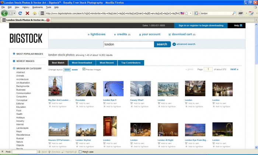The width and height of the screenshot is (258, 155).
Task: Click Sign in or register to begin downloading
Action: pos(201,26)
